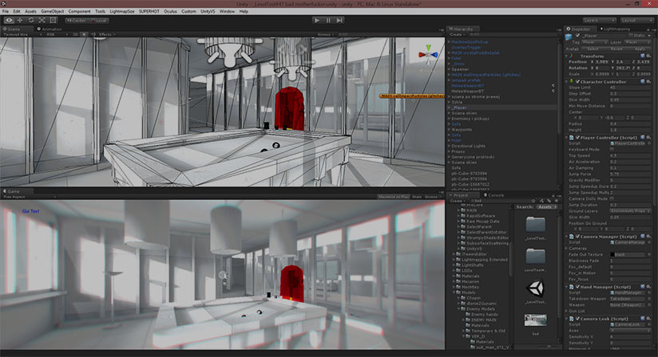
Task: Select the first _LevelTest folder thumbnail
Action: coord(536,225)
